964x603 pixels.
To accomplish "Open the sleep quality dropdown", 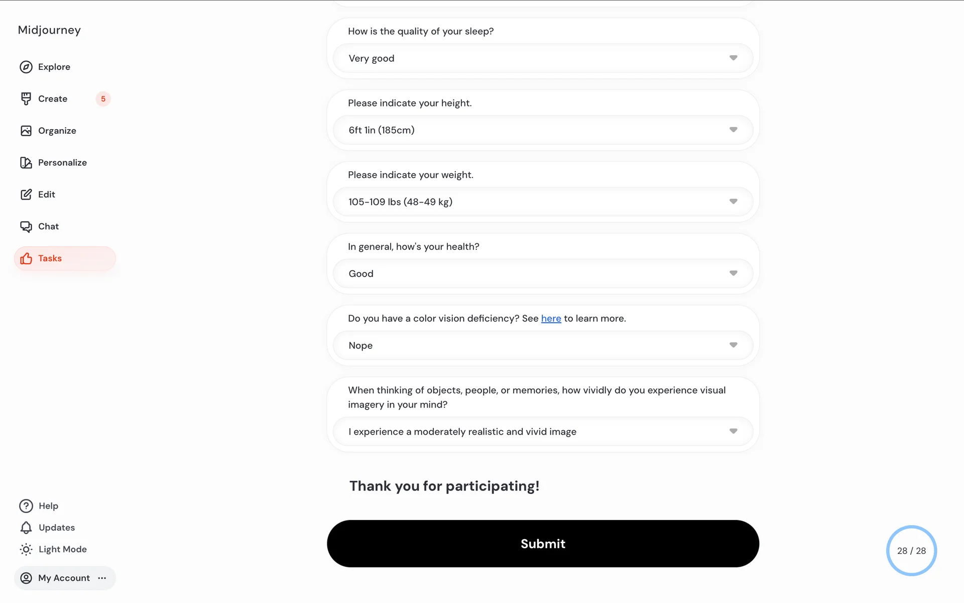I will point(543,58).
